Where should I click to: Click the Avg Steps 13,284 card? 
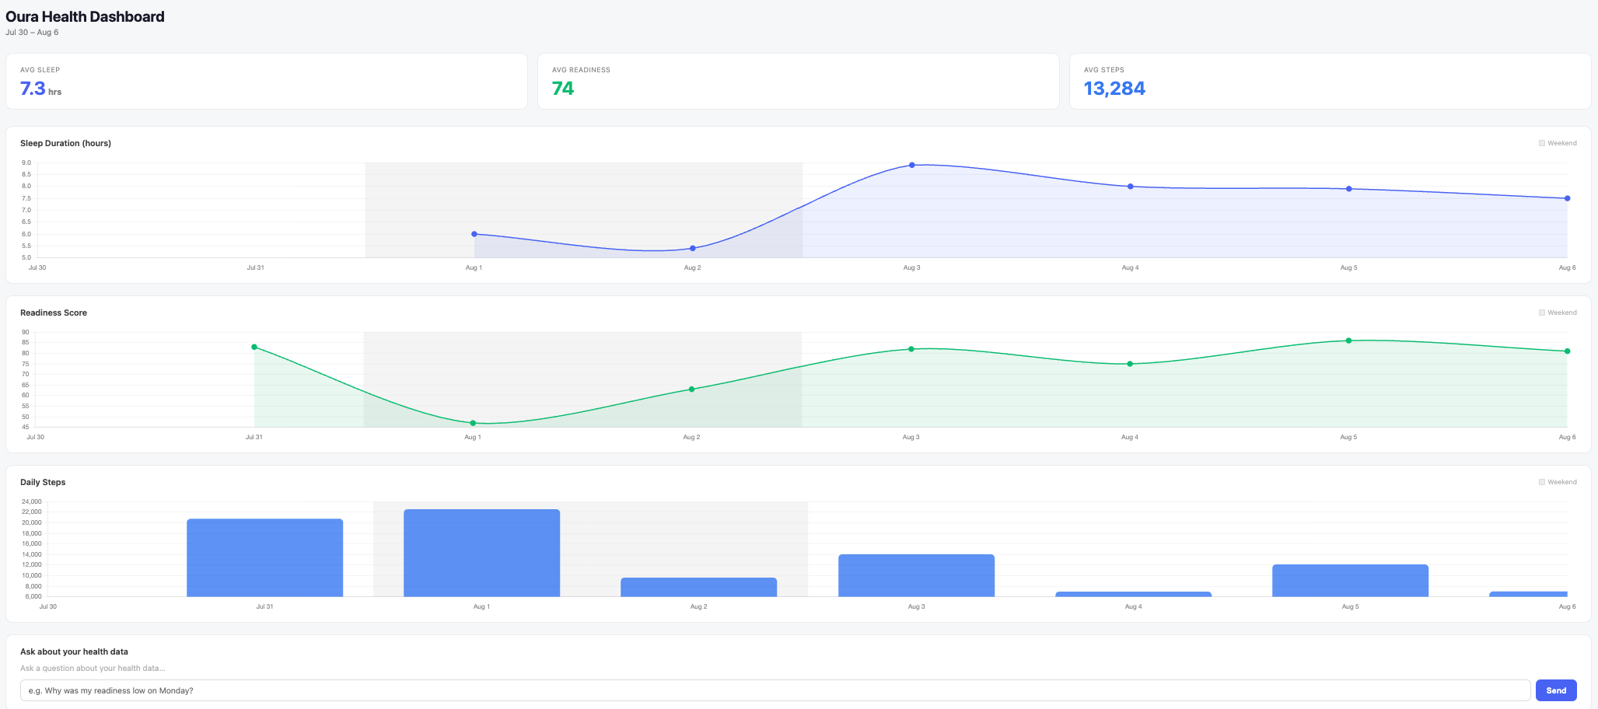1331,82
